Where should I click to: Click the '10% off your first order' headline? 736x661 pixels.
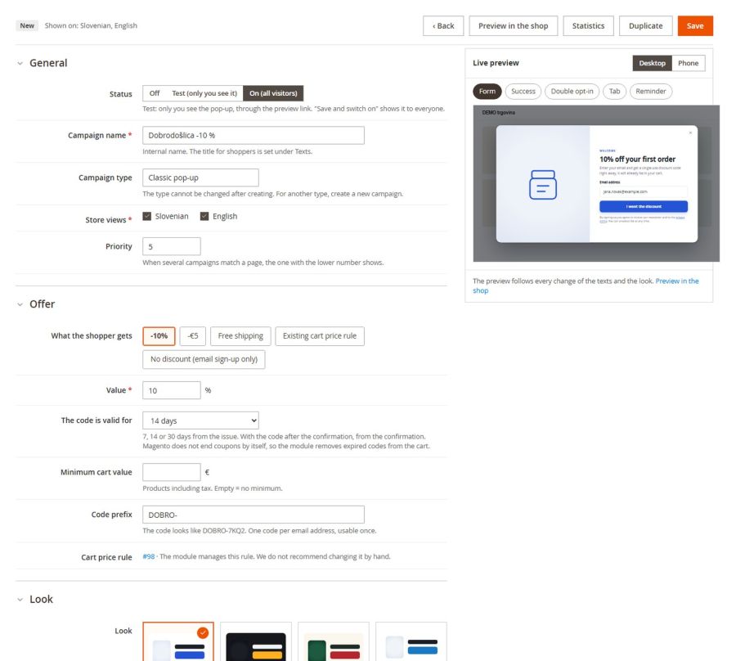point(637,160)
